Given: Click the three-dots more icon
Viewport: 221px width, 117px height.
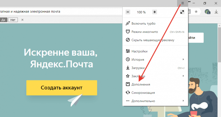Looking at the screenshot, I should coord(128,101).
